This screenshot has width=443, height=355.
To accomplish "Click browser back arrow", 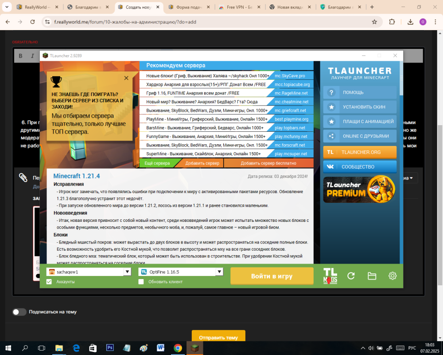I will (8, 22).
